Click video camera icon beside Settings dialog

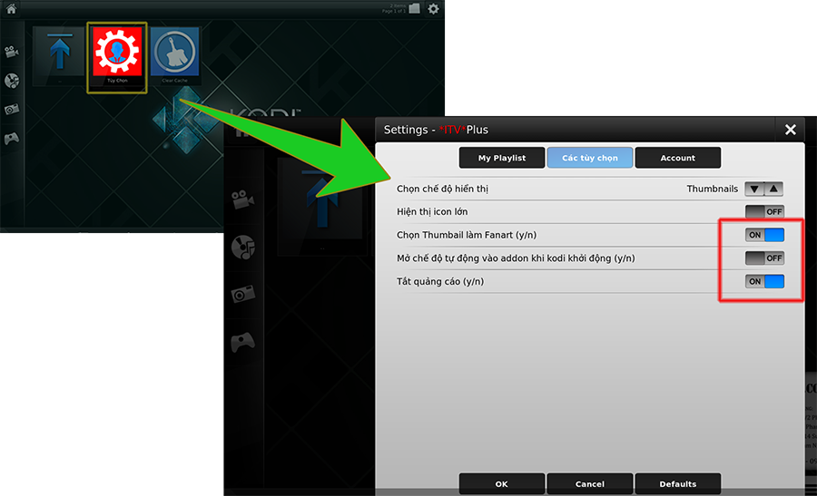pyautogui.click(x=242, y=199)
